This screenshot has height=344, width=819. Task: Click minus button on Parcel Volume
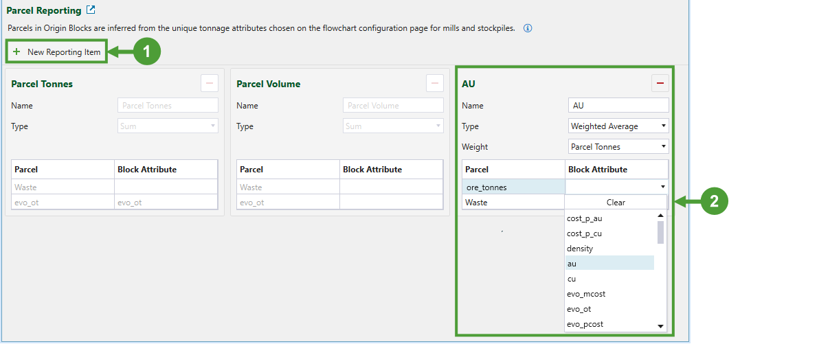[x=434, y=83]
